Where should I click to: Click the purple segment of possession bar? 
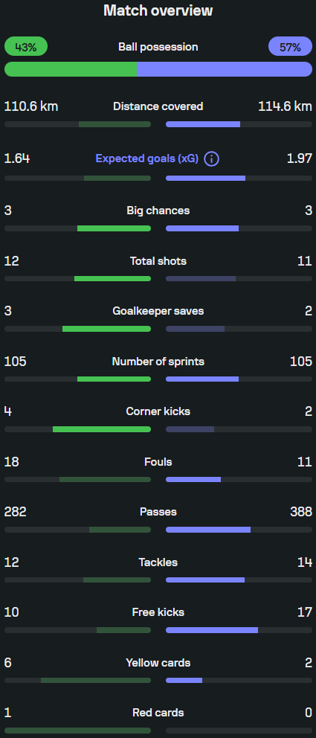tap(225, 69)
